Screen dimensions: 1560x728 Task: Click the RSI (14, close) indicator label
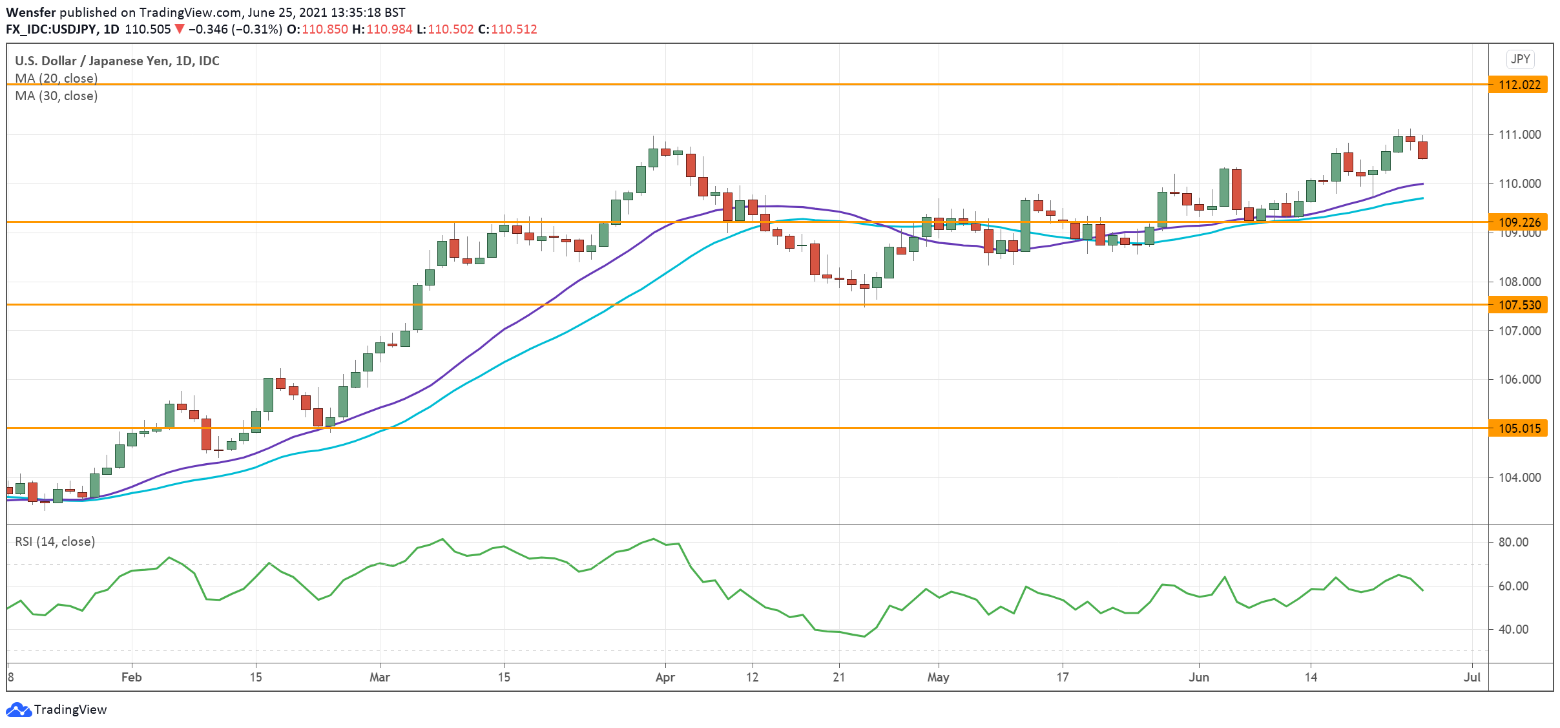(55, 541)
